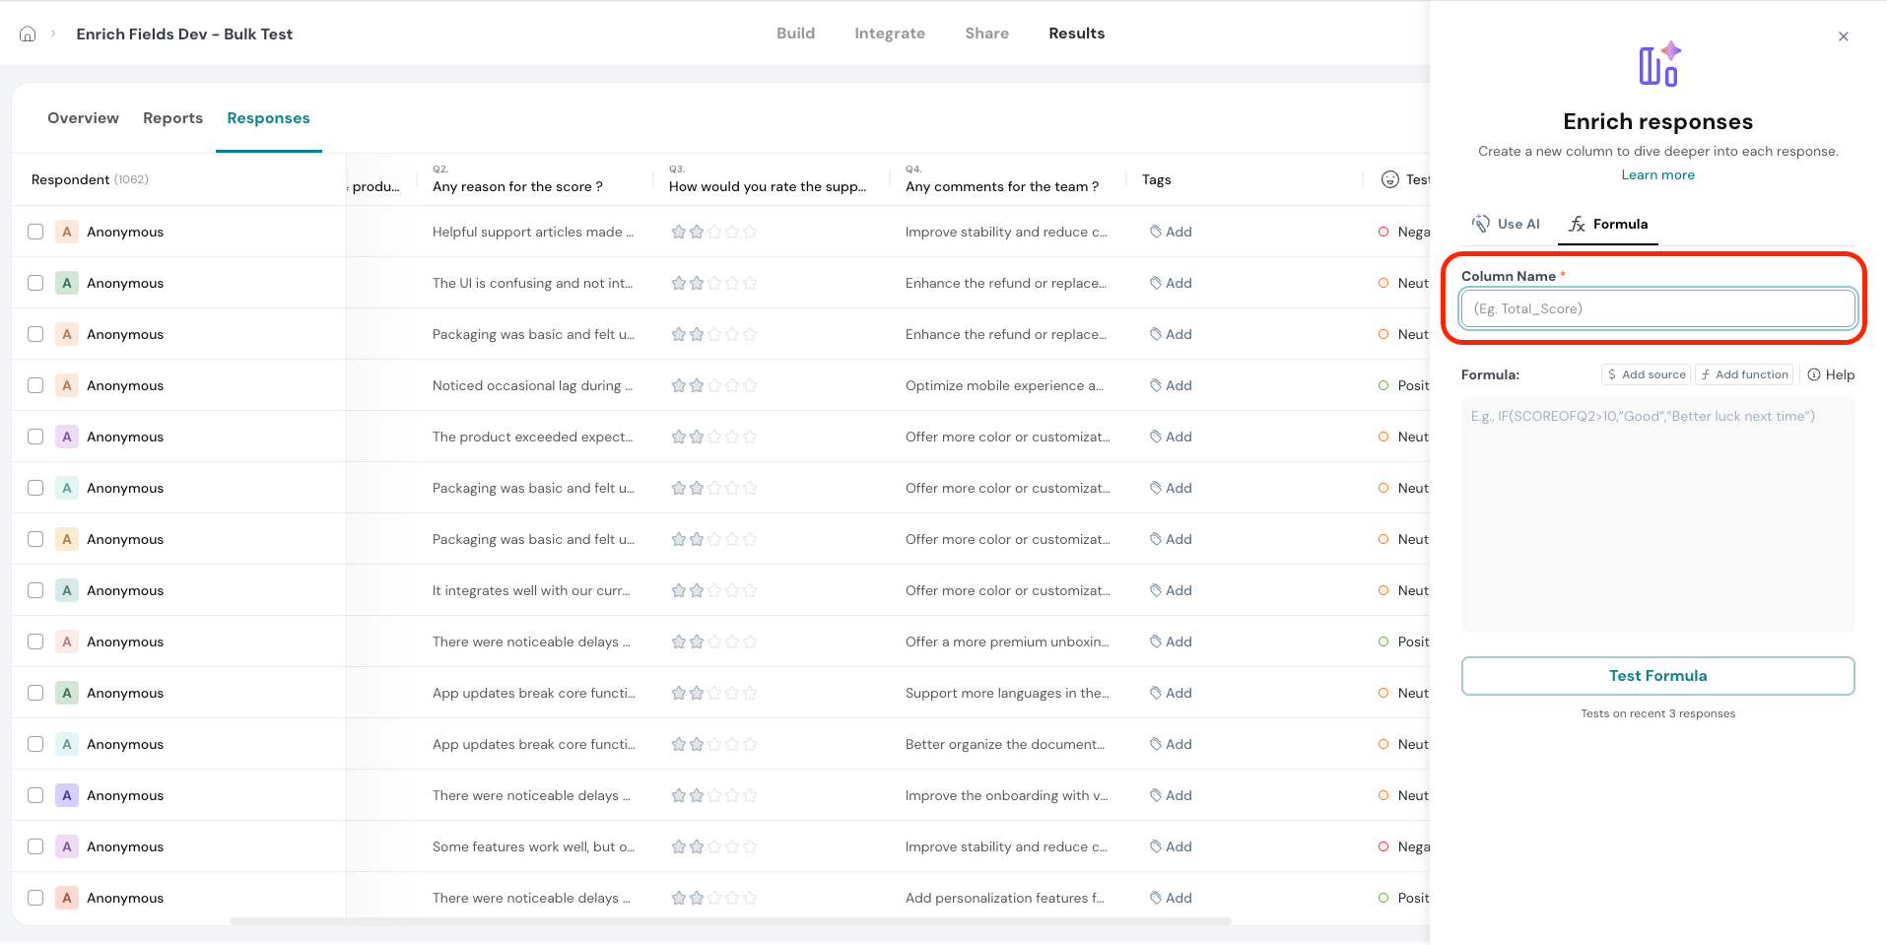Check the first Anonymous respondent checkbox
The height and width of the screenshot is (945, 1887).
coord(35,232)
